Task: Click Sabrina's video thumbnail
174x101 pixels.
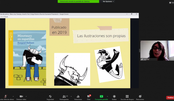Action: pyautogui.click(x=157, y=51)
